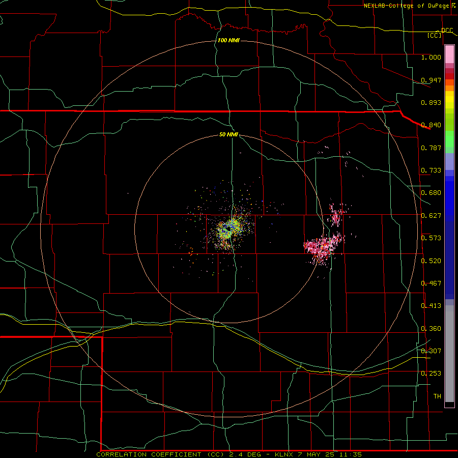Screen dimensions: 458x458
Task: Click the DCC label above the legend
Action: [x=447, y=31]
